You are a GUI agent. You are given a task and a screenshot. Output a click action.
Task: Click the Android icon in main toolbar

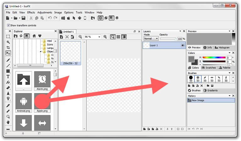pyautogui.click(x=79, y=18)
